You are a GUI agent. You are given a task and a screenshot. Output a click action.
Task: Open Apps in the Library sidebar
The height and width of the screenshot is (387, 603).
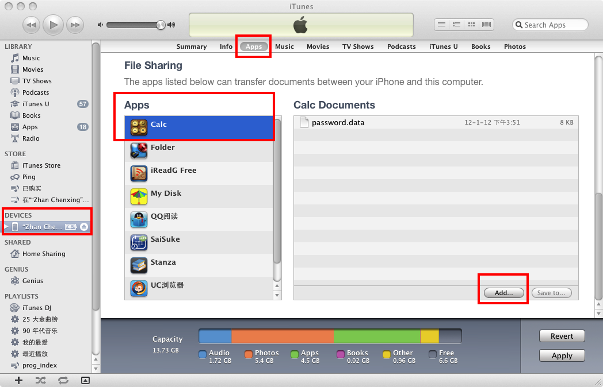coord(46,127)
